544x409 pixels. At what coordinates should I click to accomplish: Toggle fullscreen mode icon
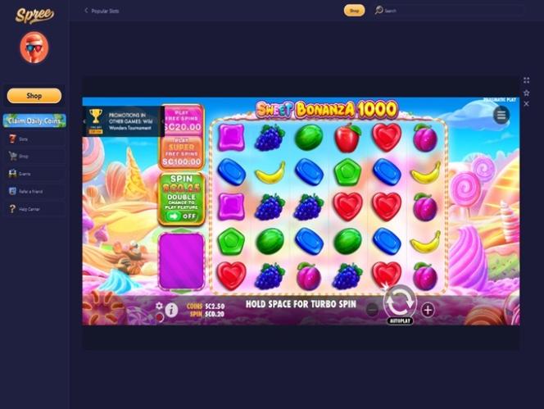526,80
